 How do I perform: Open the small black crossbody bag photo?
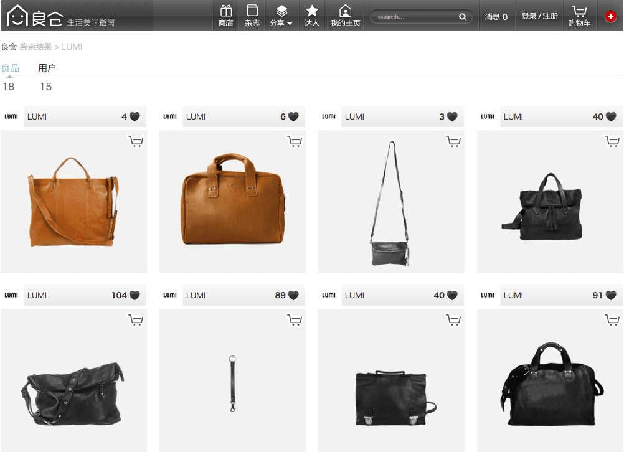pyautogui.click(x=391, y=202)
